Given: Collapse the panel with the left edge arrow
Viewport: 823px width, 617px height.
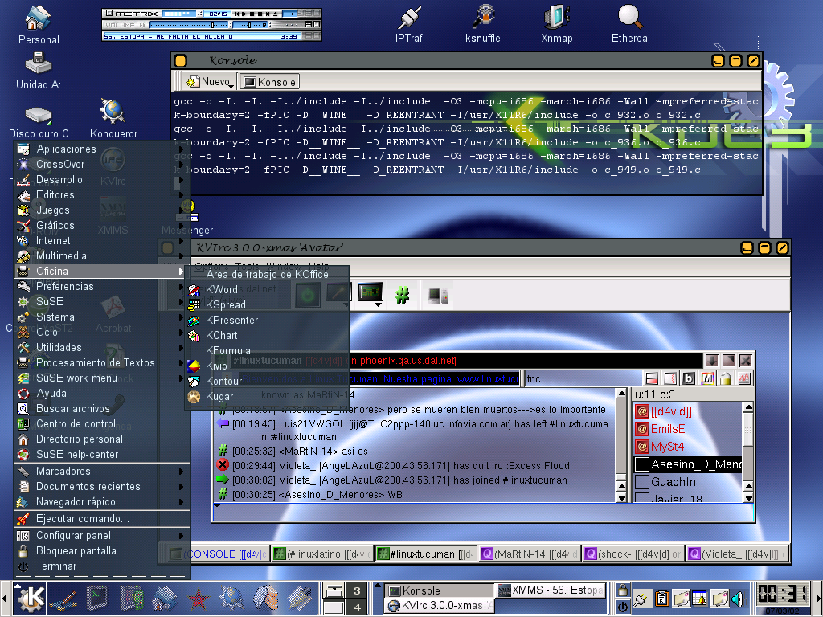Looking at the screenshot, I should (x=5, y=599).
